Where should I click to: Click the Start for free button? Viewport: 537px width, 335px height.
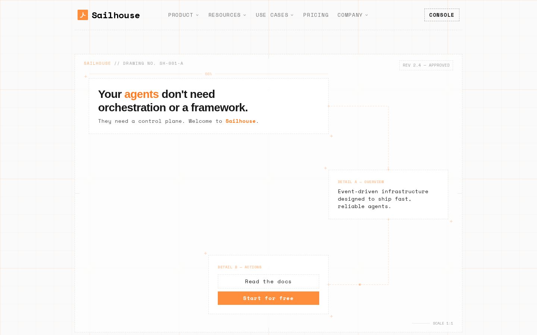pyautogui.click(x=268, y=298)
